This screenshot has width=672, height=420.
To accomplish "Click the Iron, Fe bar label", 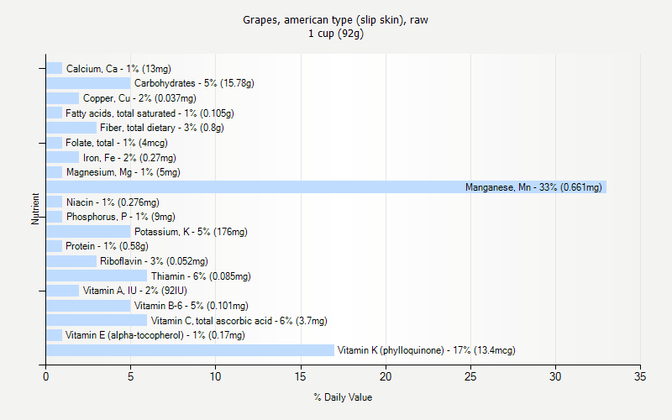I will [129, 158].
